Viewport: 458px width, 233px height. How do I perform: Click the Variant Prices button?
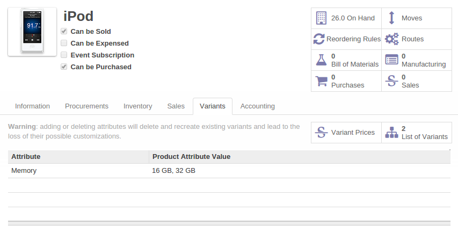346,133
